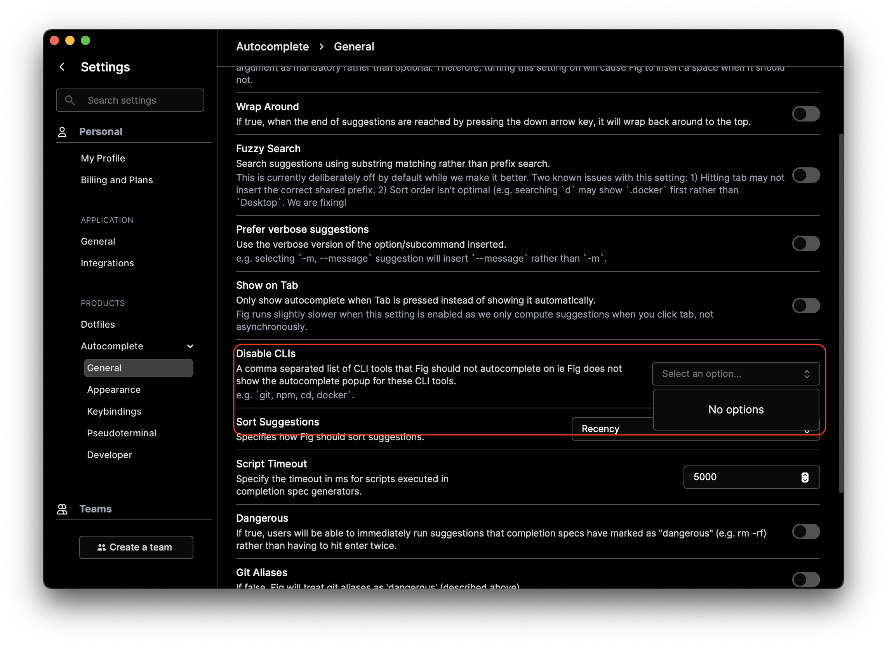Click the search icon in the settings search bar

[70, 100]
